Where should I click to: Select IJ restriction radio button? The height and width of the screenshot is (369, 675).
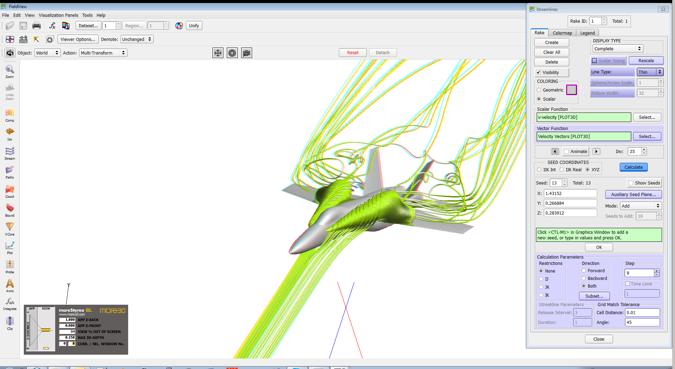[541, 279]
